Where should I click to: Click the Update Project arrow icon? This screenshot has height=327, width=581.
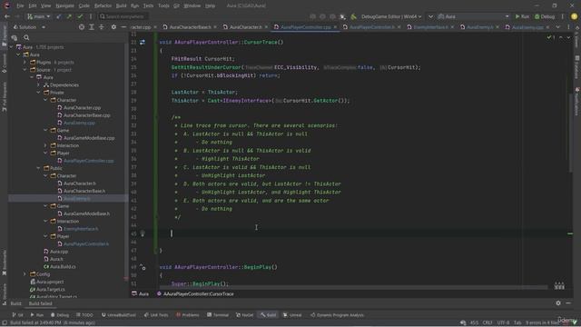[58, 16]
